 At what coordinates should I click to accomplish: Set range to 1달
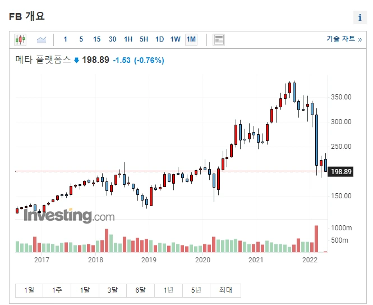(x=85, y=290)
